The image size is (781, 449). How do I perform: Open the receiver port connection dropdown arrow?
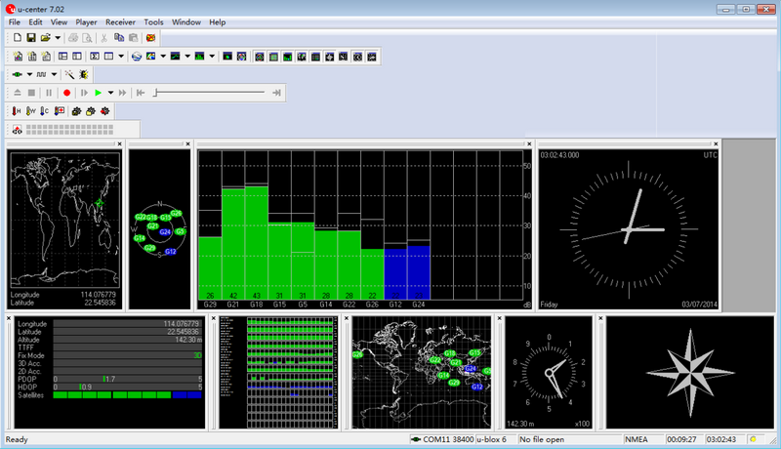click(29, 74)
